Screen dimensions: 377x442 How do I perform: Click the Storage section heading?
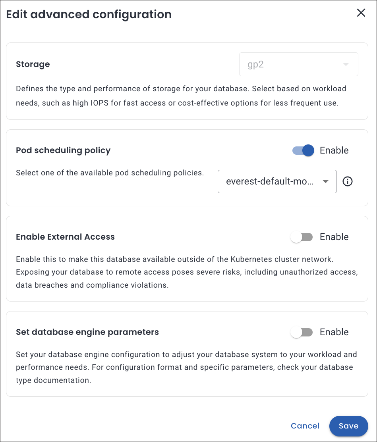[33, 64]
